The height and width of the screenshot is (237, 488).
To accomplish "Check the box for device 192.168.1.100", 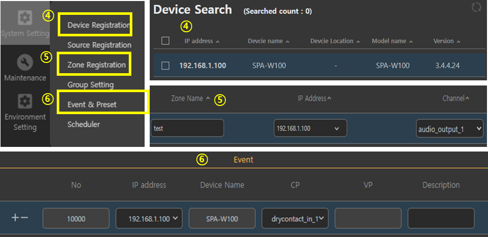I will coord(165,66).
